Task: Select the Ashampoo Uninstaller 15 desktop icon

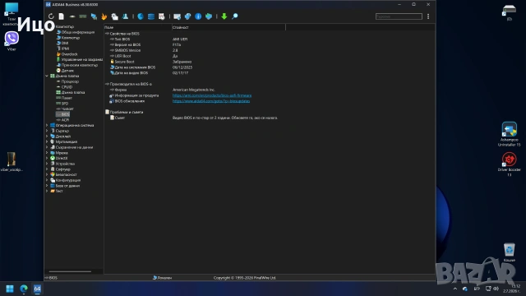Action: [x=509, y=134]
